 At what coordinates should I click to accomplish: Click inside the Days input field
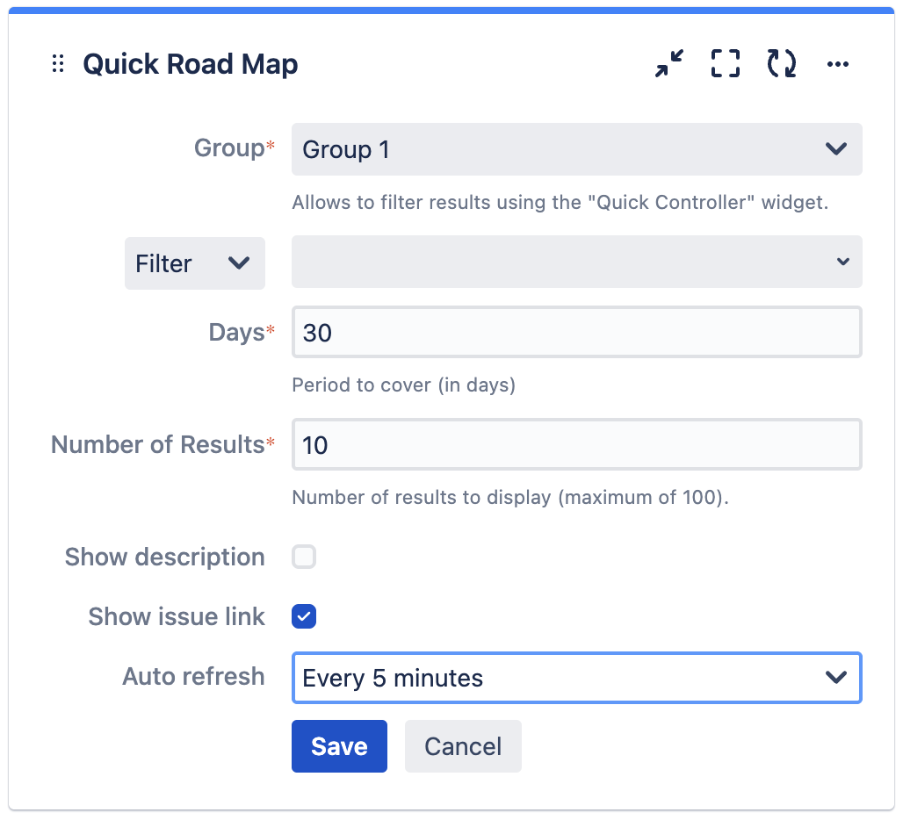coord(576,332)
